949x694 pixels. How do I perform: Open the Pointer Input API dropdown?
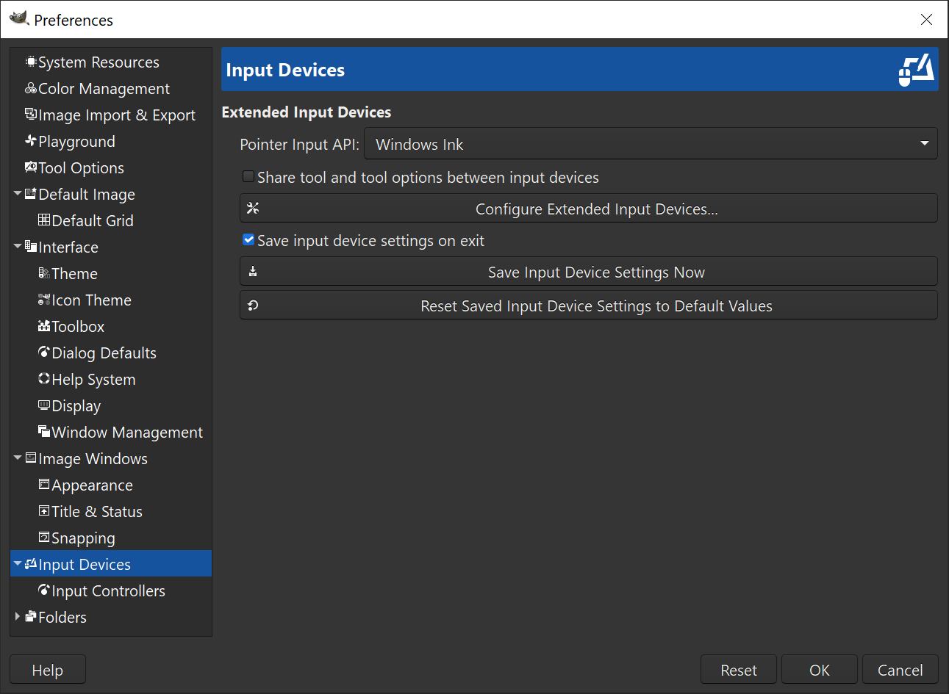924,143
